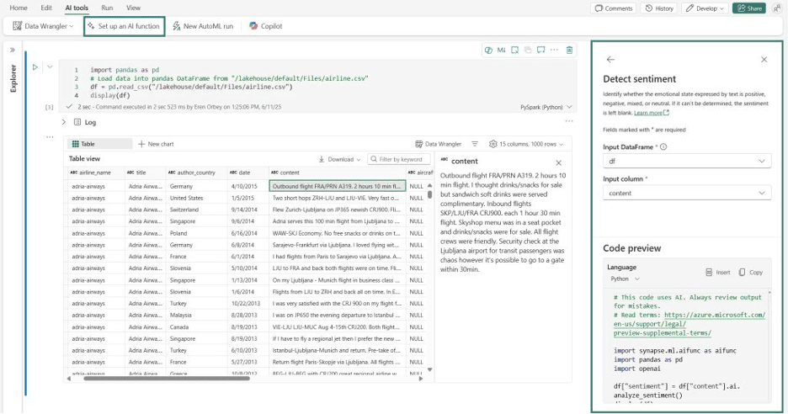Open the Download dropdown
The image size is (788, 414).
(x=340, y=159)
